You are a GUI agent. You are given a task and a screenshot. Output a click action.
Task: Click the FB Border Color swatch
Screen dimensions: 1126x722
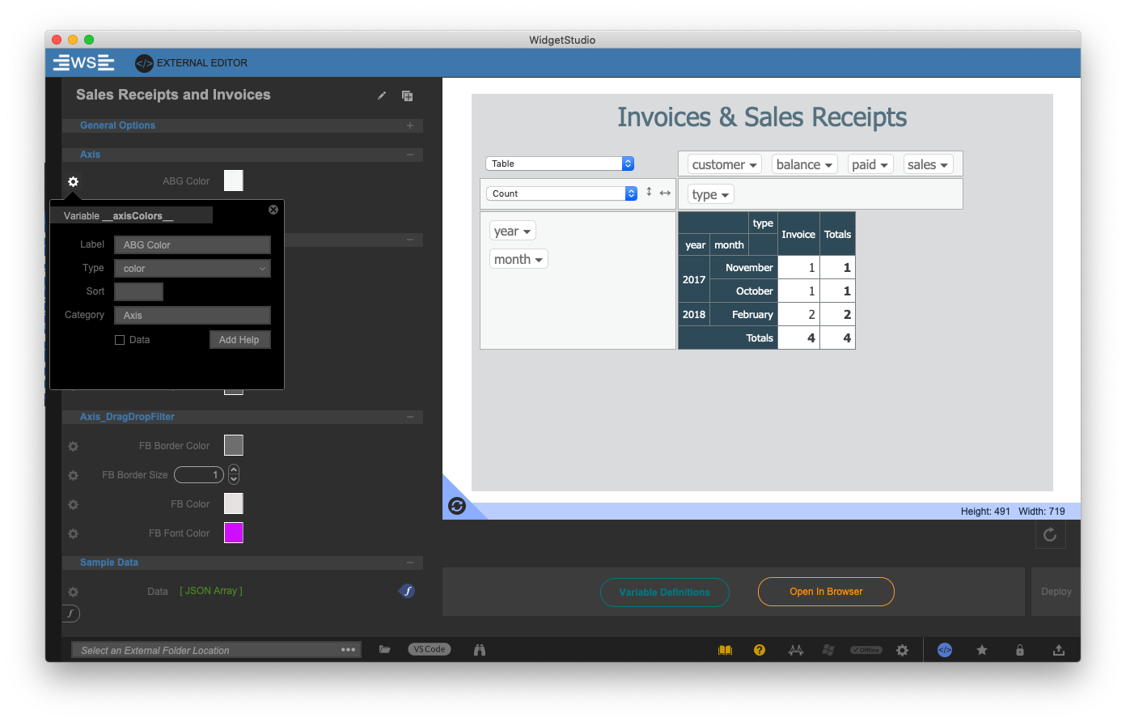click(234, 445)
